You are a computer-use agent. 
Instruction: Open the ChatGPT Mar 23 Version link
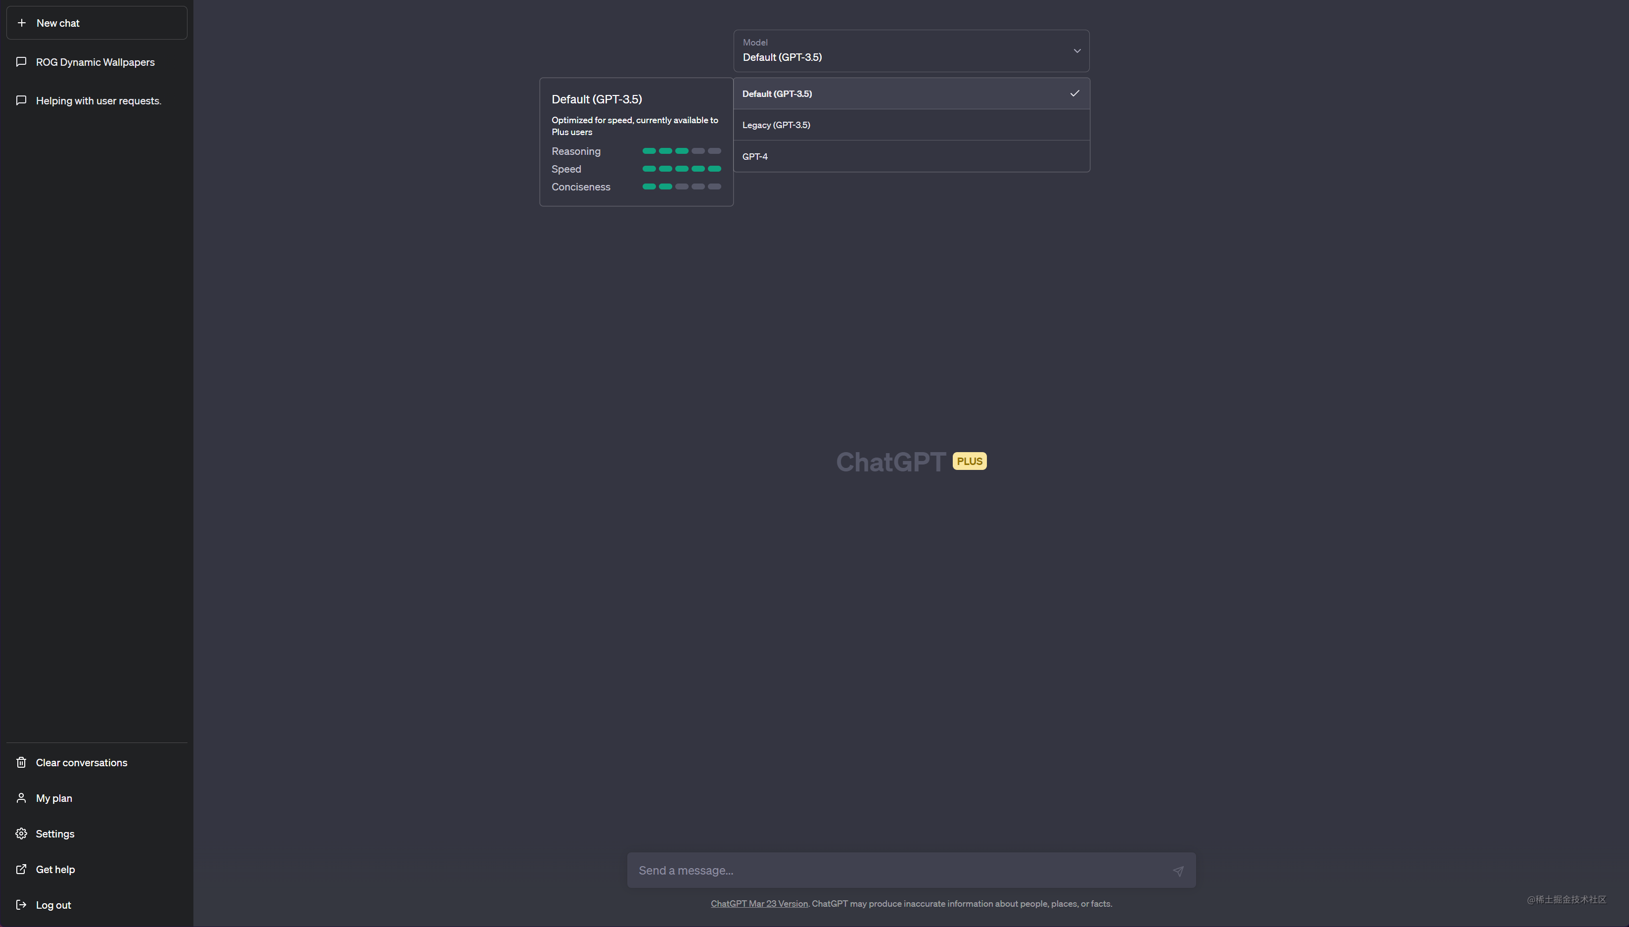pyautogui.click(x=759, y=903)
